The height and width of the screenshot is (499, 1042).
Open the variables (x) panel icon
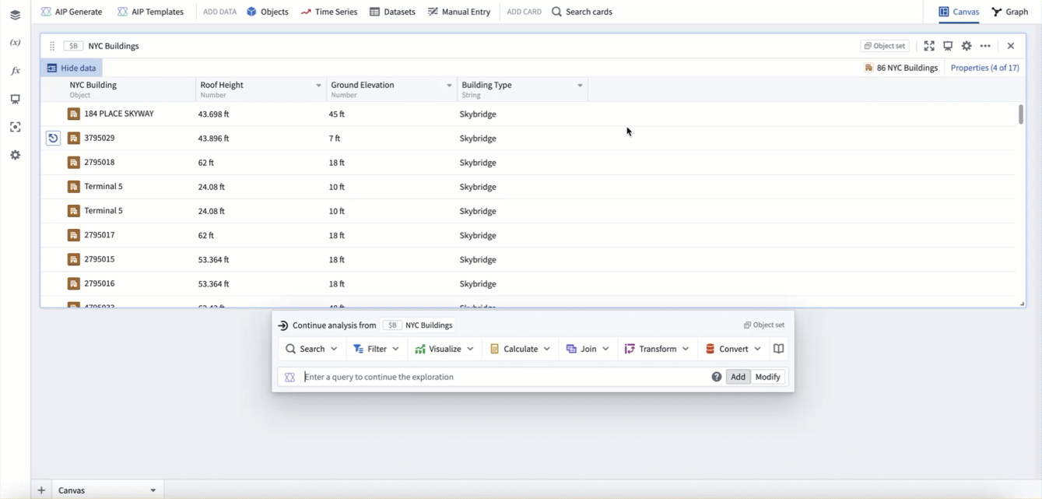[15, 43]
